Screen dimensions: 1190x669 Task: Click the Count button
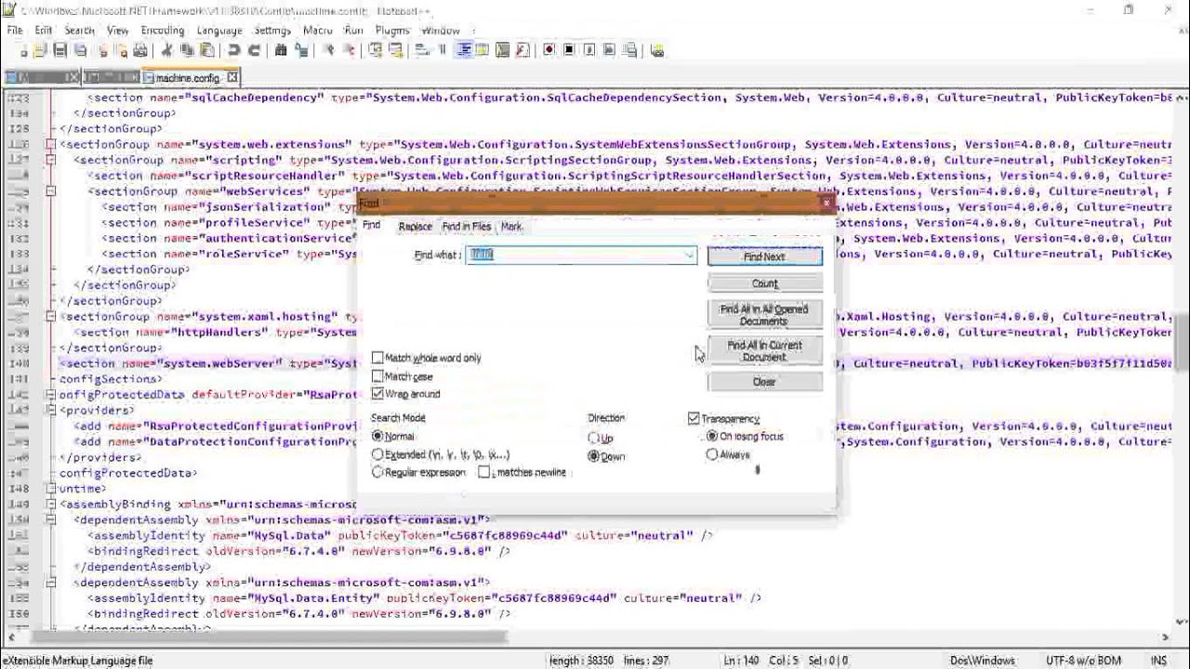click(764, 283)
